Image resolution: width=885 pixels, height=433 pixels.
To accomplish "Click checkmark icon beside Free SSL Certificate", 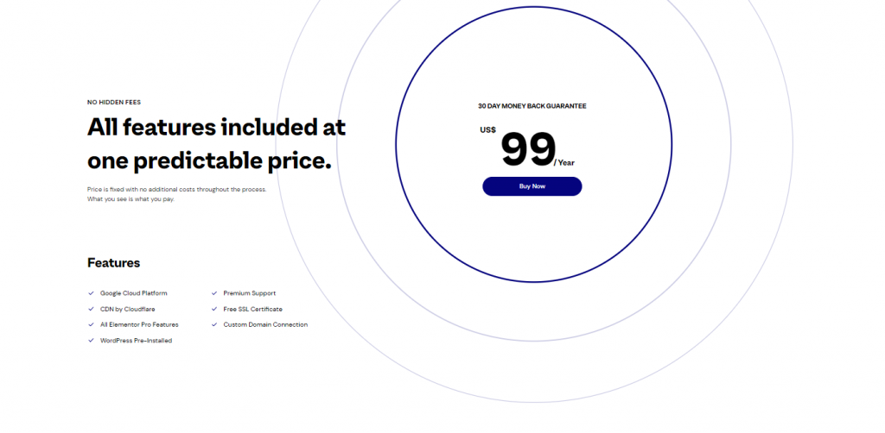I will [x=214, y=309].
